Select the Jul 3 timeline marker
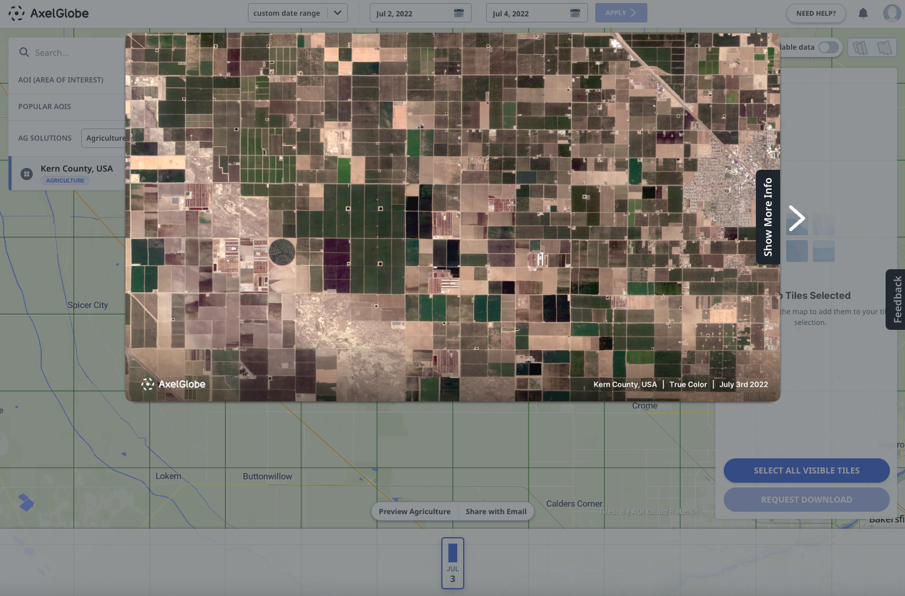 click(x=453, y=563)
